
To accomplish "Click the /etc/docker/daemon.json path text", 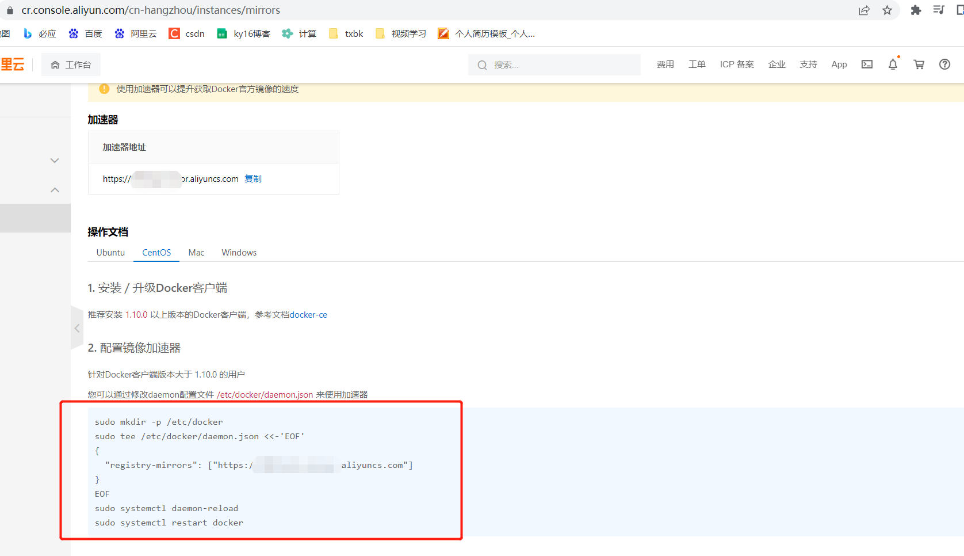I will [x=265, y=395].
